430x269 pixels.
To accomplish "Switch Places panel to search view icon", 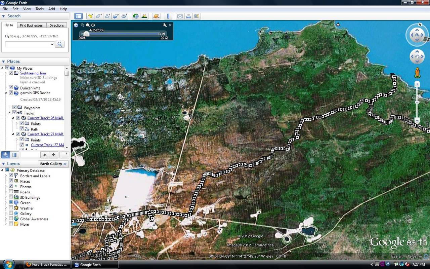I will click(6, 155).
